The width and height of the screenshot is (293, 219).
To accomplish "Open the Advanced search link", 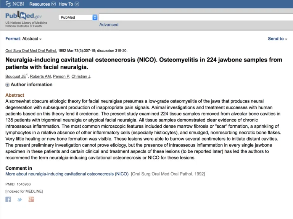I will click(x=109, y=24).
